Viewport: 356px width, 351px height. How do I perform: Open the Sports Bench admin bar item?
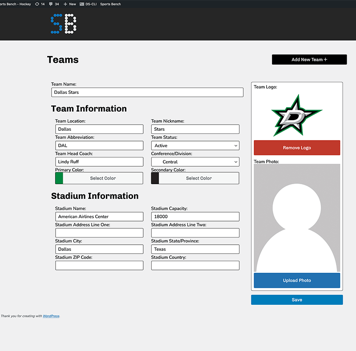(x=110, y=4)
